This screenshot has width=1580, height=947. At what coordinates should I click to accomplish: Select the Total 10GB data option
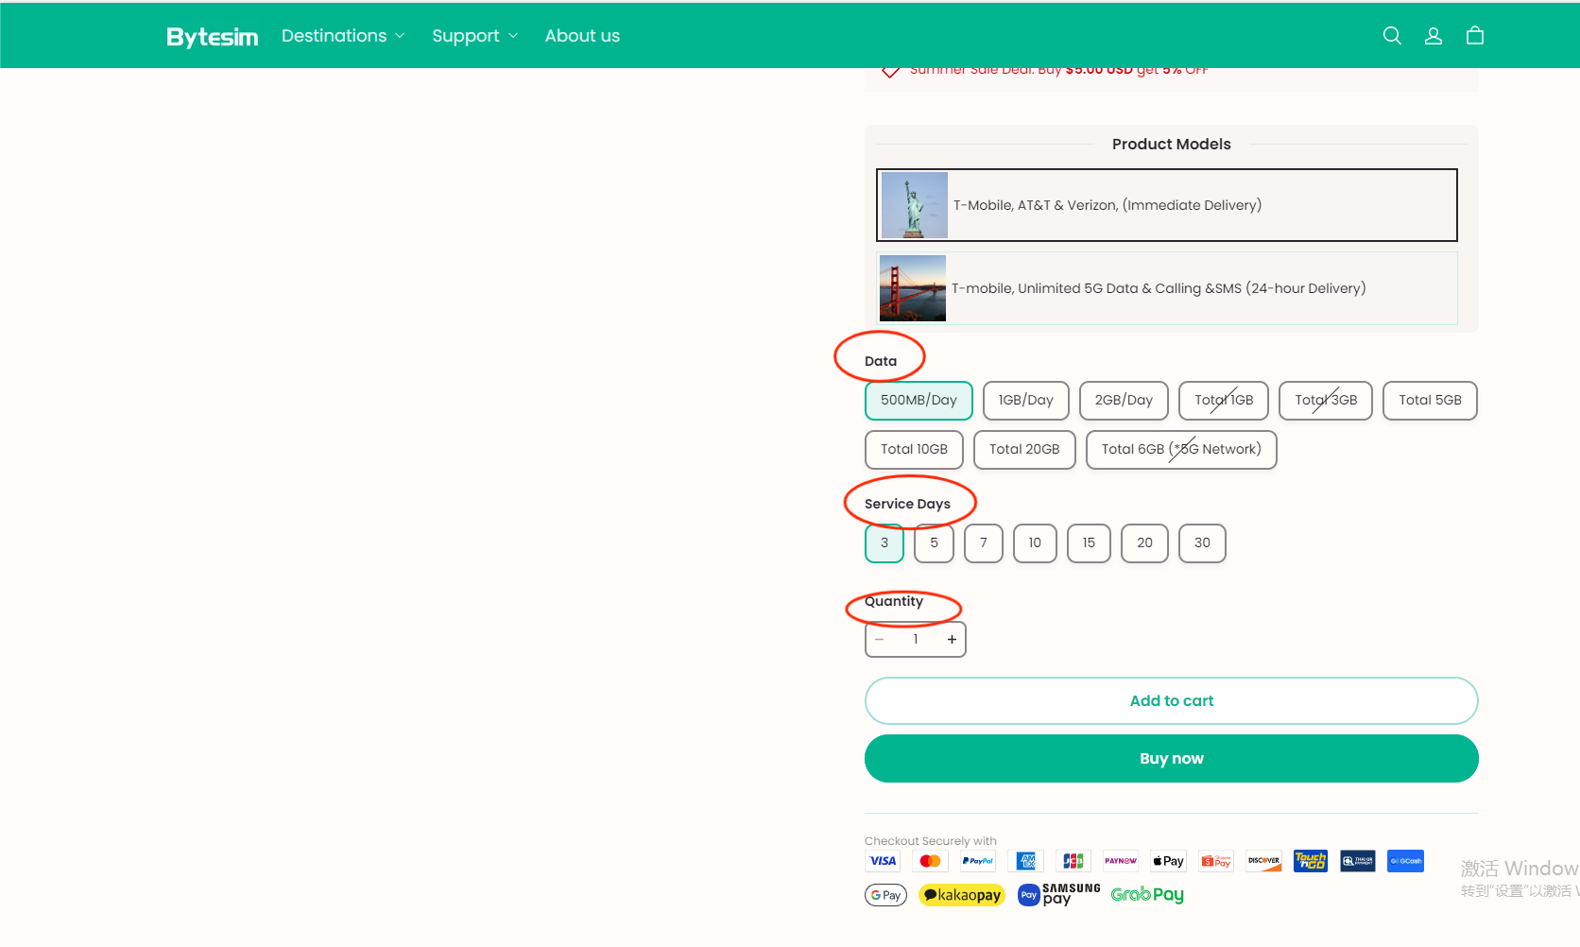coord(914,450)
